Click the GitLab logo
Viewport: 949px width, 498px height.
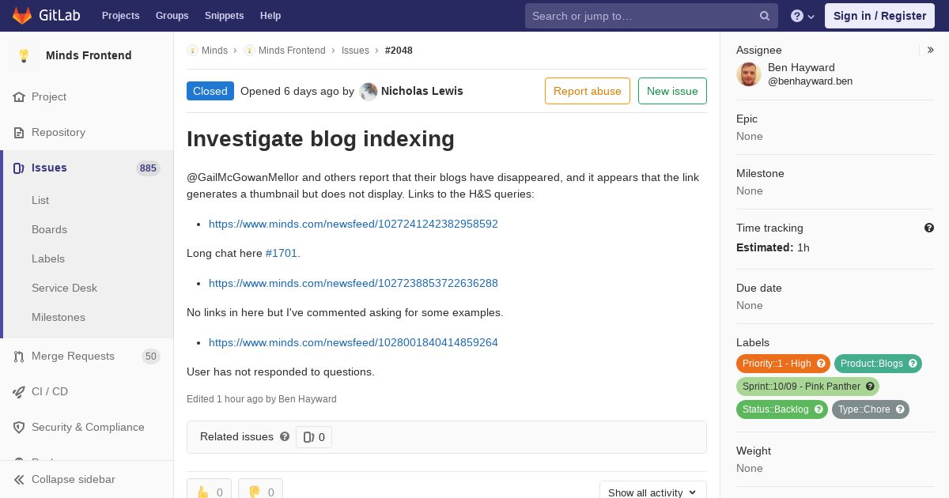point(45,15)
